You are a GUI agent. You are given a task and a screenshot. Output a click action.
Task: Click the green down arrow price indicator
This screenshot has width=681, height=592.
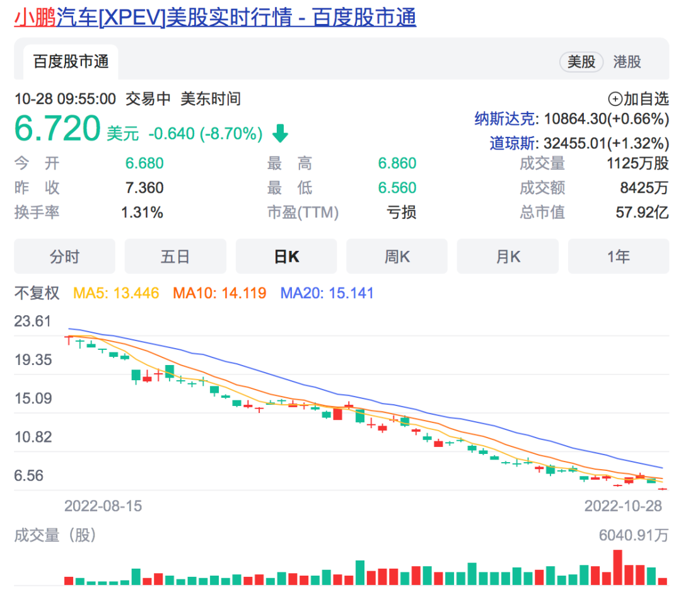tap(280, 133)
